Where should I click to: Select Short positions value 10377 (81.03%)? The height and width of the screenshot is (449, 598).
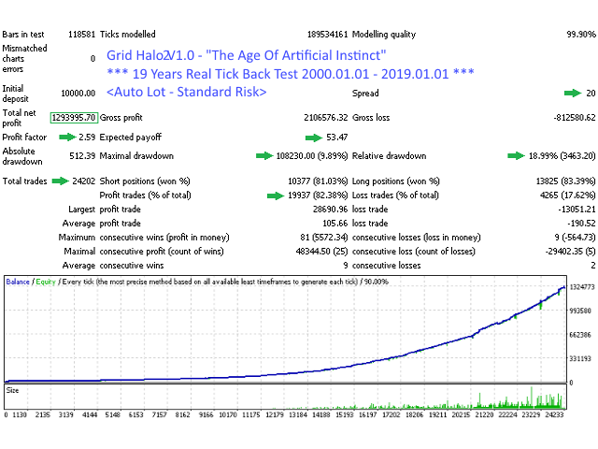pos(318,181)
